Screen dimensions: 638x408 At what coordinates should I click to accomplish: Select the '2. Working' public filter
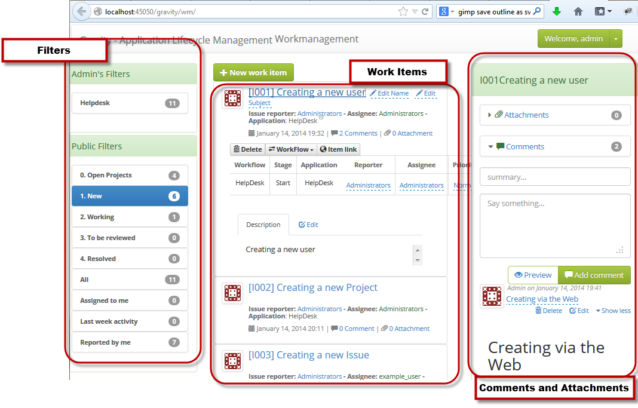click(129, 217)
